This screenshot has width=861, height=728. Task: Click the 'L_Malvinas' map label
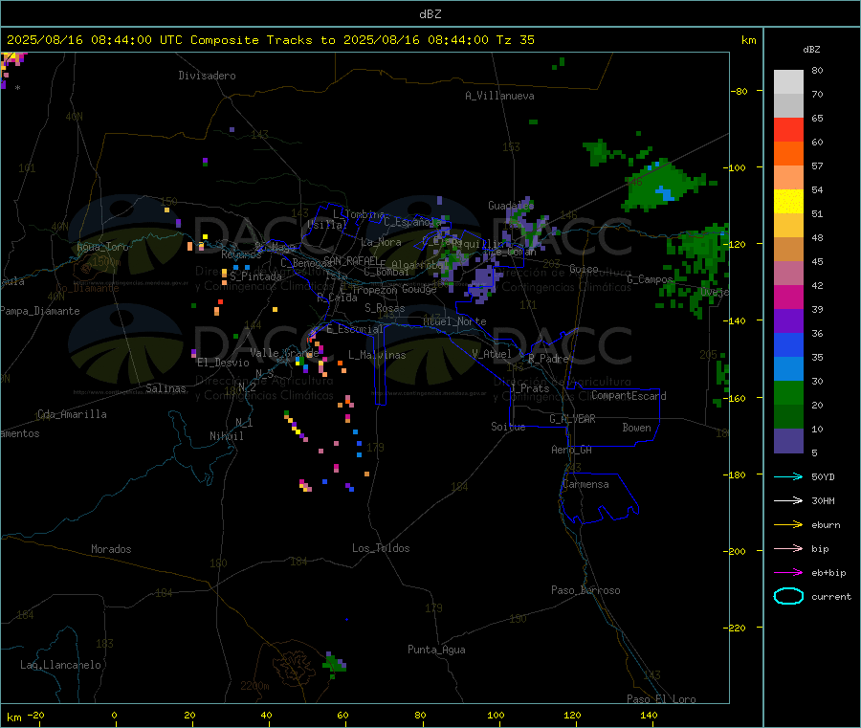(x=377, y=355)
